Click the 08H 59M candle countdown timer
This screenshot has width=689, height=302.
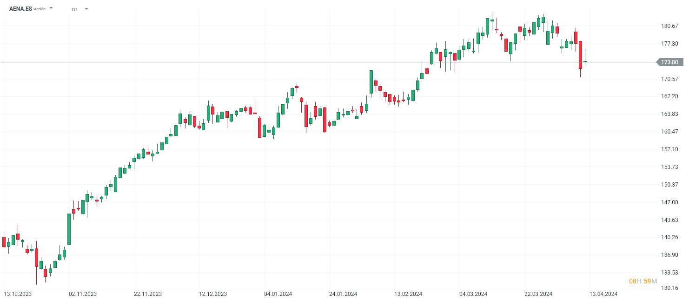click(x=643, y=281)
